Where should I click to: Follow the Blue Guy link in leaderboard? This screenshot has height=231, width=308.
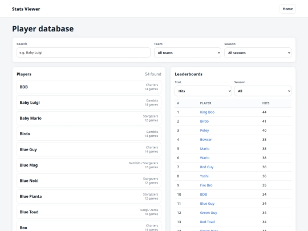click(207, 204)
